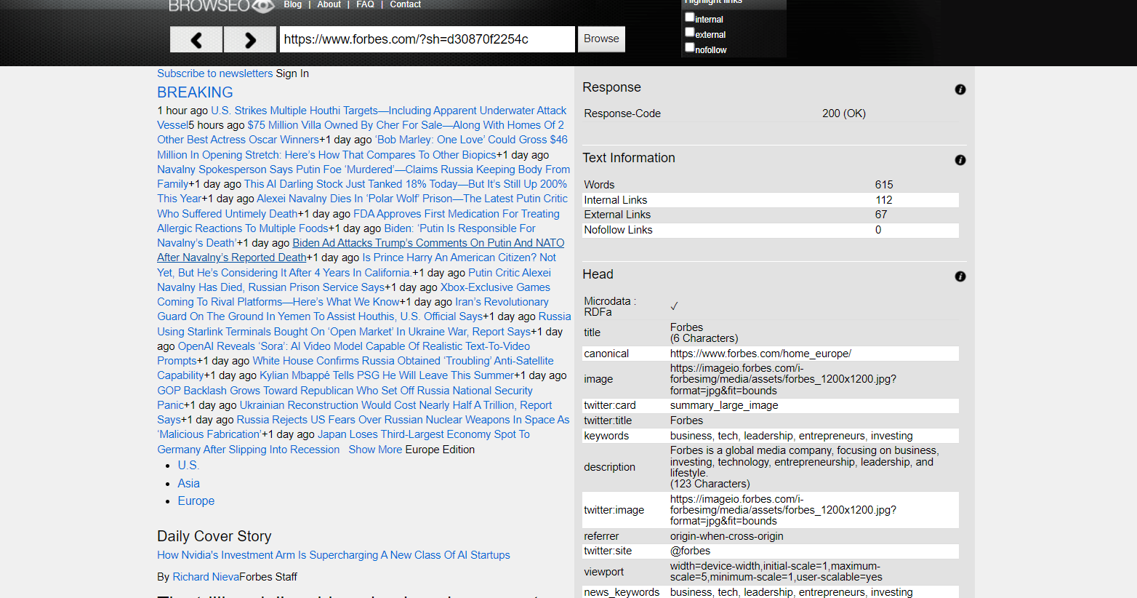Click the Response-Code value 200 (OK)

[x=844, y=113]
